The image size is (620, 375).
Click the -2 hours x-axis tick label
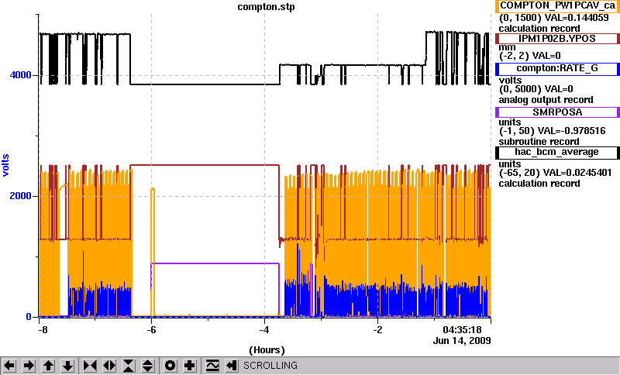(x=377, y=329)
